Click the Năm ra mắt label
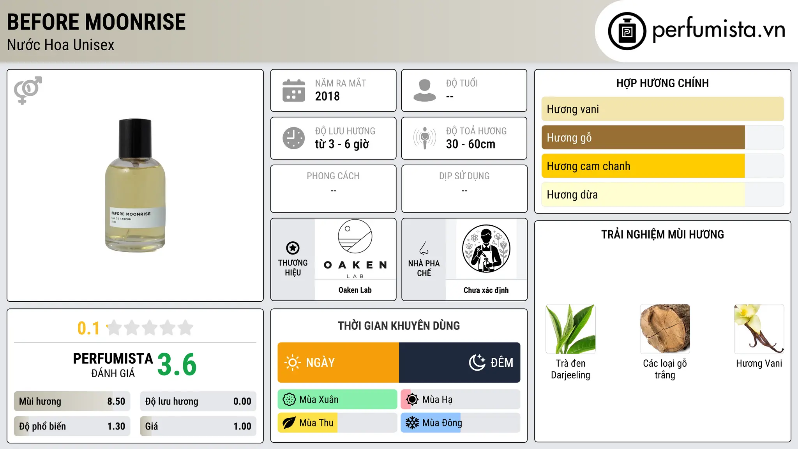 (341, 83)
